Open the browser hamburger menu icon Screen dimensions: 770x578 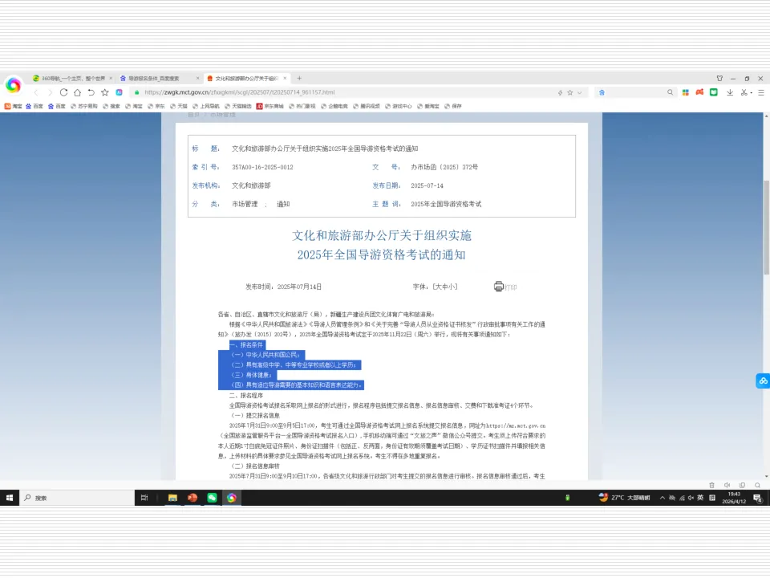(760, 92)
